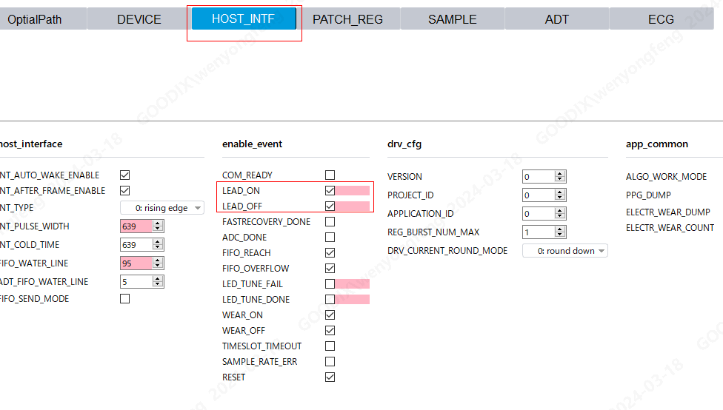Toggle the FIFO_SEND_MODE checkbox
Viewport: 723px width, 410px height.
(x=124, y=299)
